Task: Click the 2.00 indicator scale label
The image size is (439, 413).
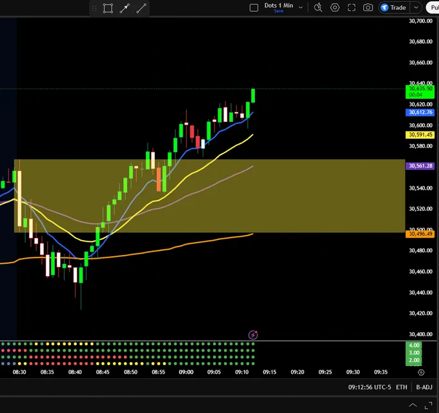Action: tap(414, 360)
